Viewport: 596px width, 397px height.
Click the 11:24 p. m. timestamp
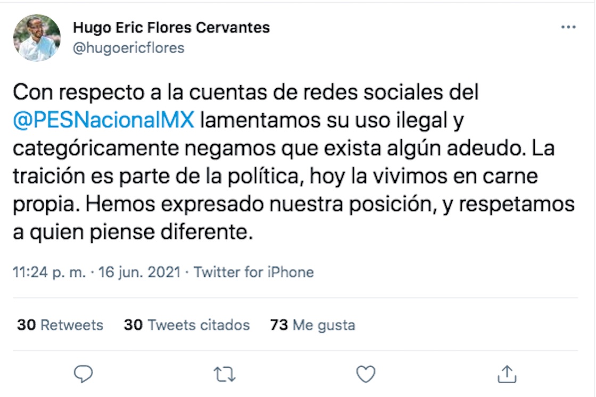tap(49, 273)
